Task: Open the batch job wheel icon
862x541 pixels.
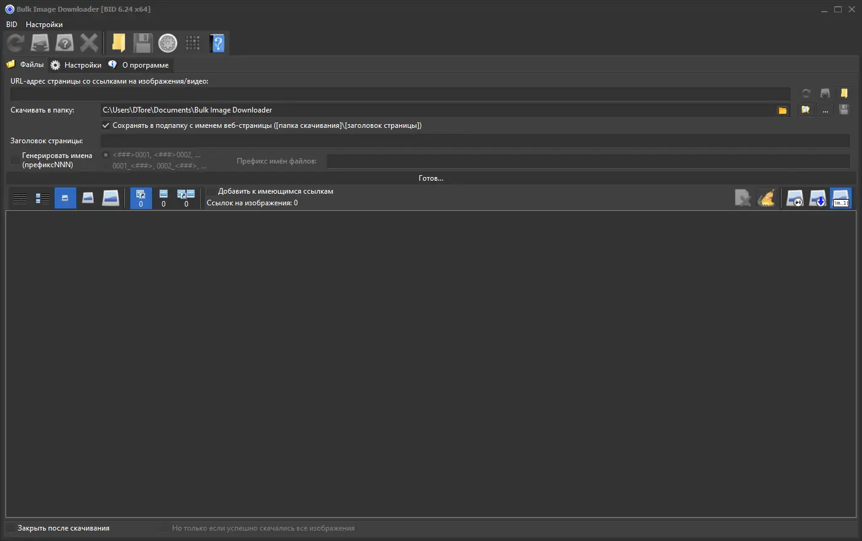Action: [167, 42]
